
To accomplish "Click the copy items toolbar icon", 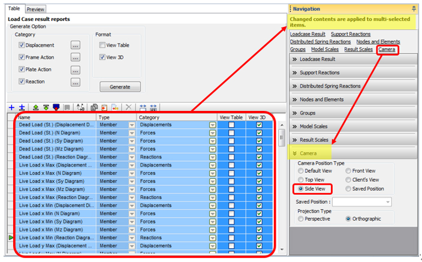I will 94,108.
